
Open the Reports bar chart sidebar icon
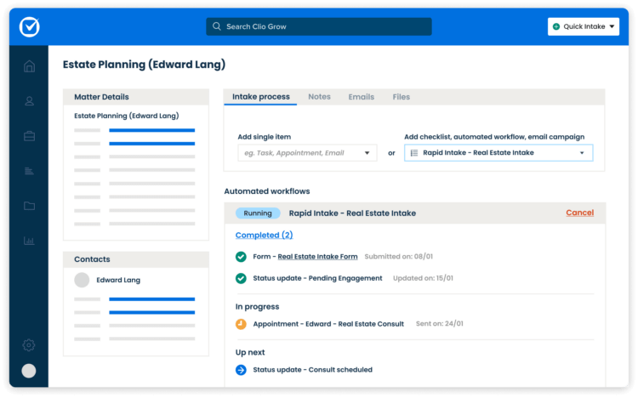(x=29, y=241)
